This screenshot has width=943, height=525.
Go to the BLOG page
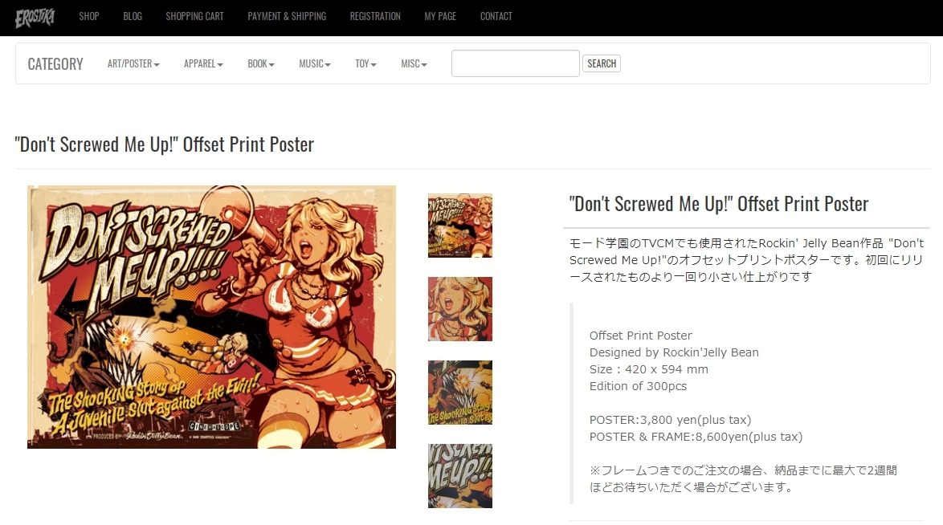coord(133,16)
